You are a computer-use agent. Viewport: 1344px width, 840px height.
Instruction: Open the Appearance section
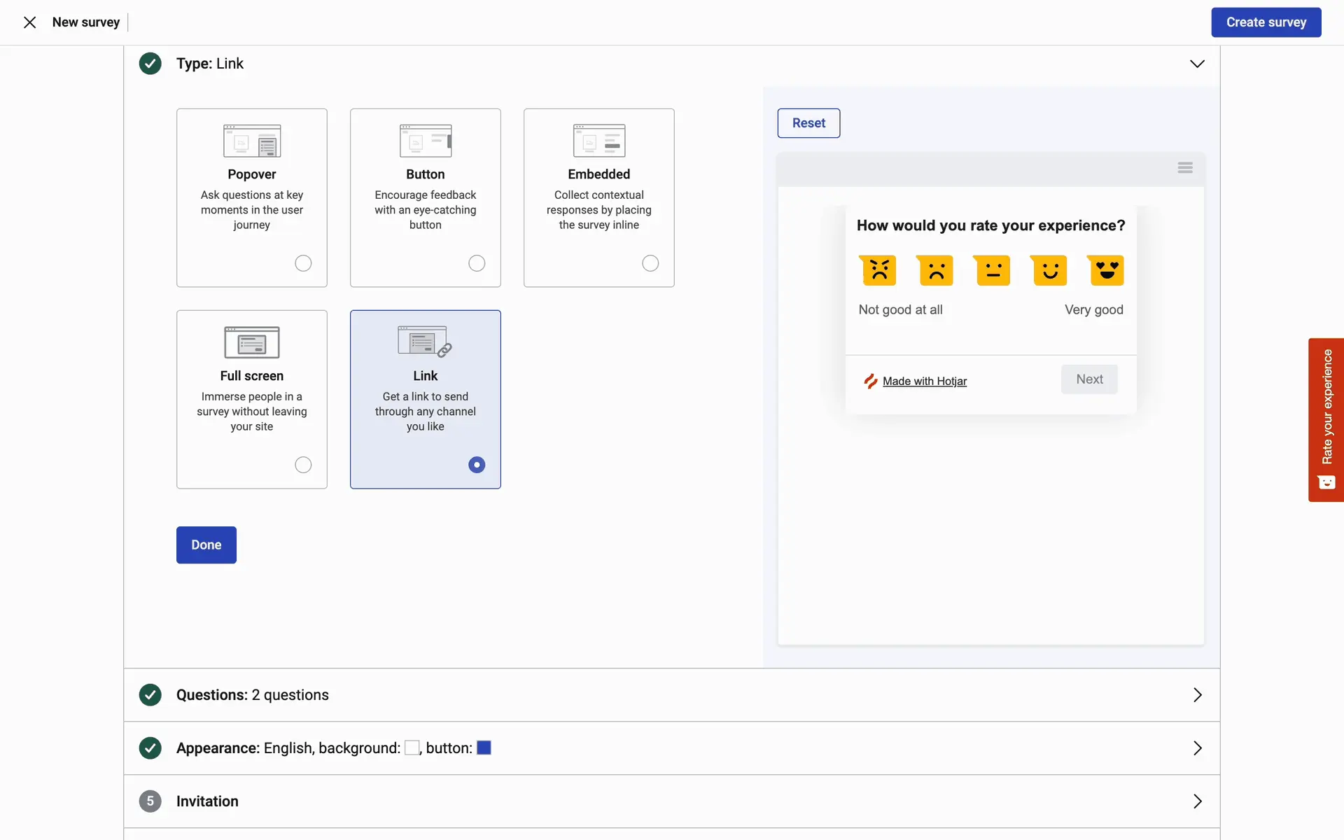pyautogui.click(x=1197, y=748)
